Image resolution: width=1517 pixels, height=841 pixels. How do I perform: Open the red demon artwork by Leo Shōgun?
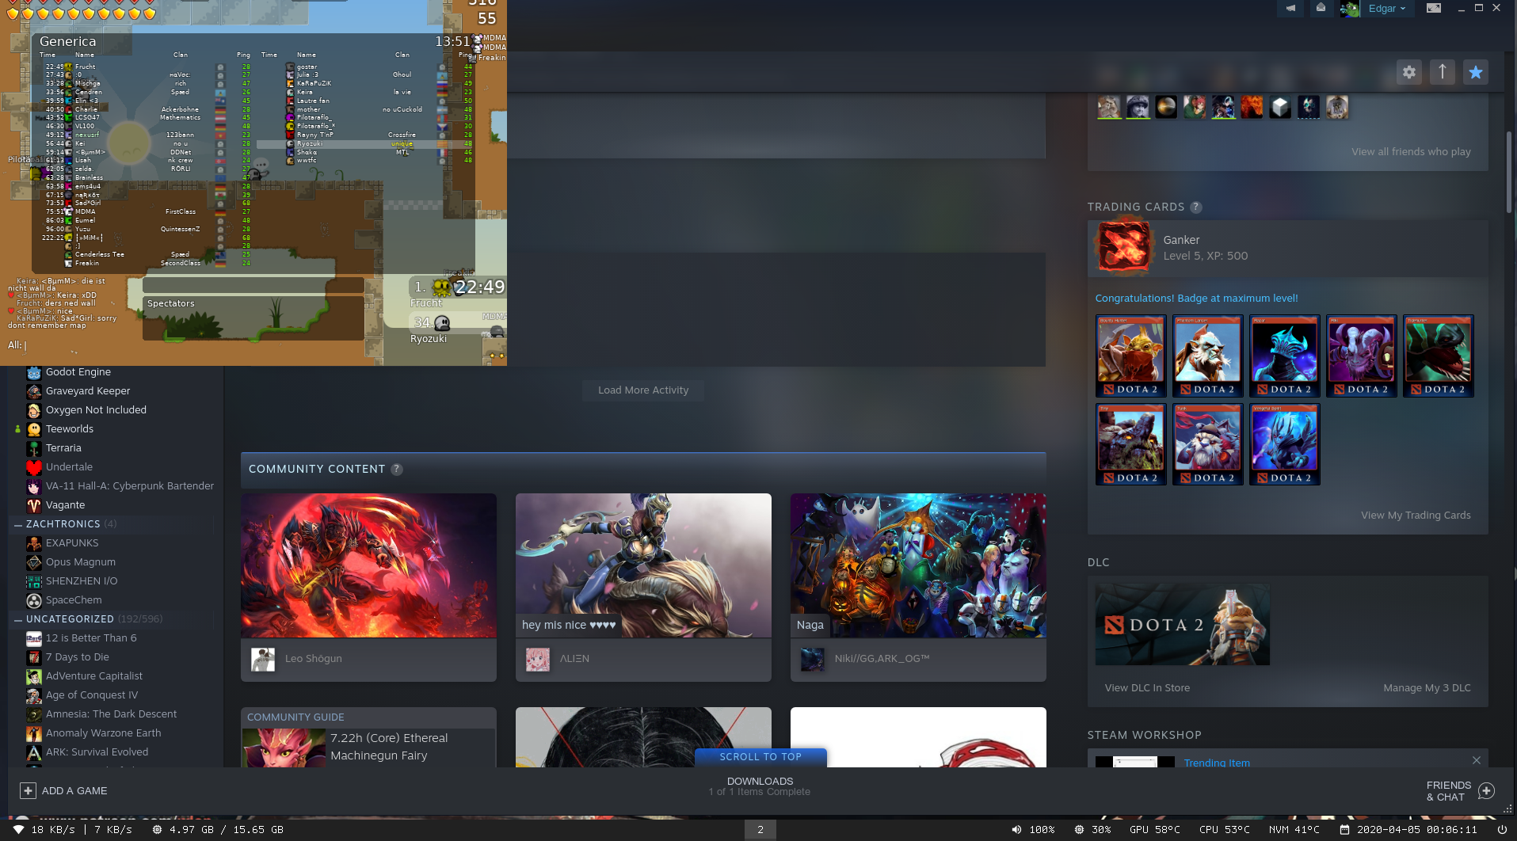tap(368, 565)
